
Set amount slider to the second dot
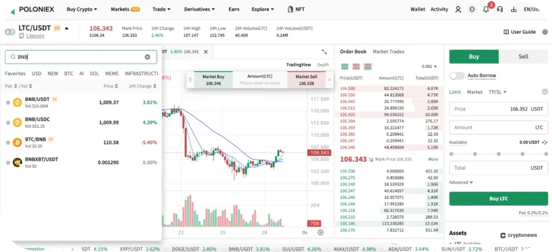pyautogui.click(x=475, y=154)
